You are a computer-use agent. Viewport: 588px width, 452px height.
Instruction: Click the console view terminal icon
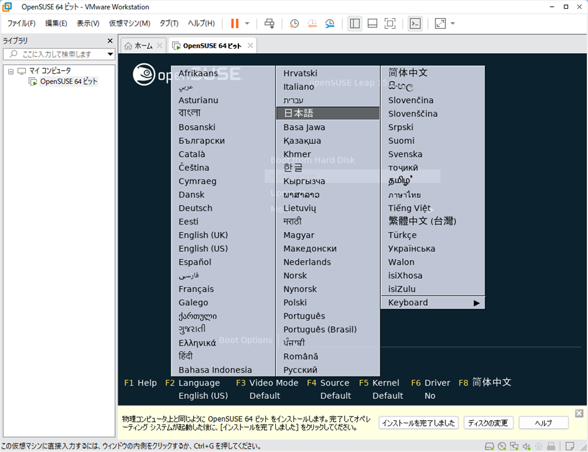[x=415, y=24]
